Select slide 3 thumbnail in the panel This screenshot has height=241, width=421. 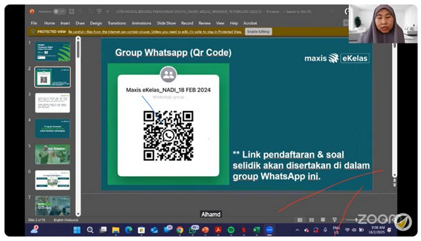click(53, 102)
